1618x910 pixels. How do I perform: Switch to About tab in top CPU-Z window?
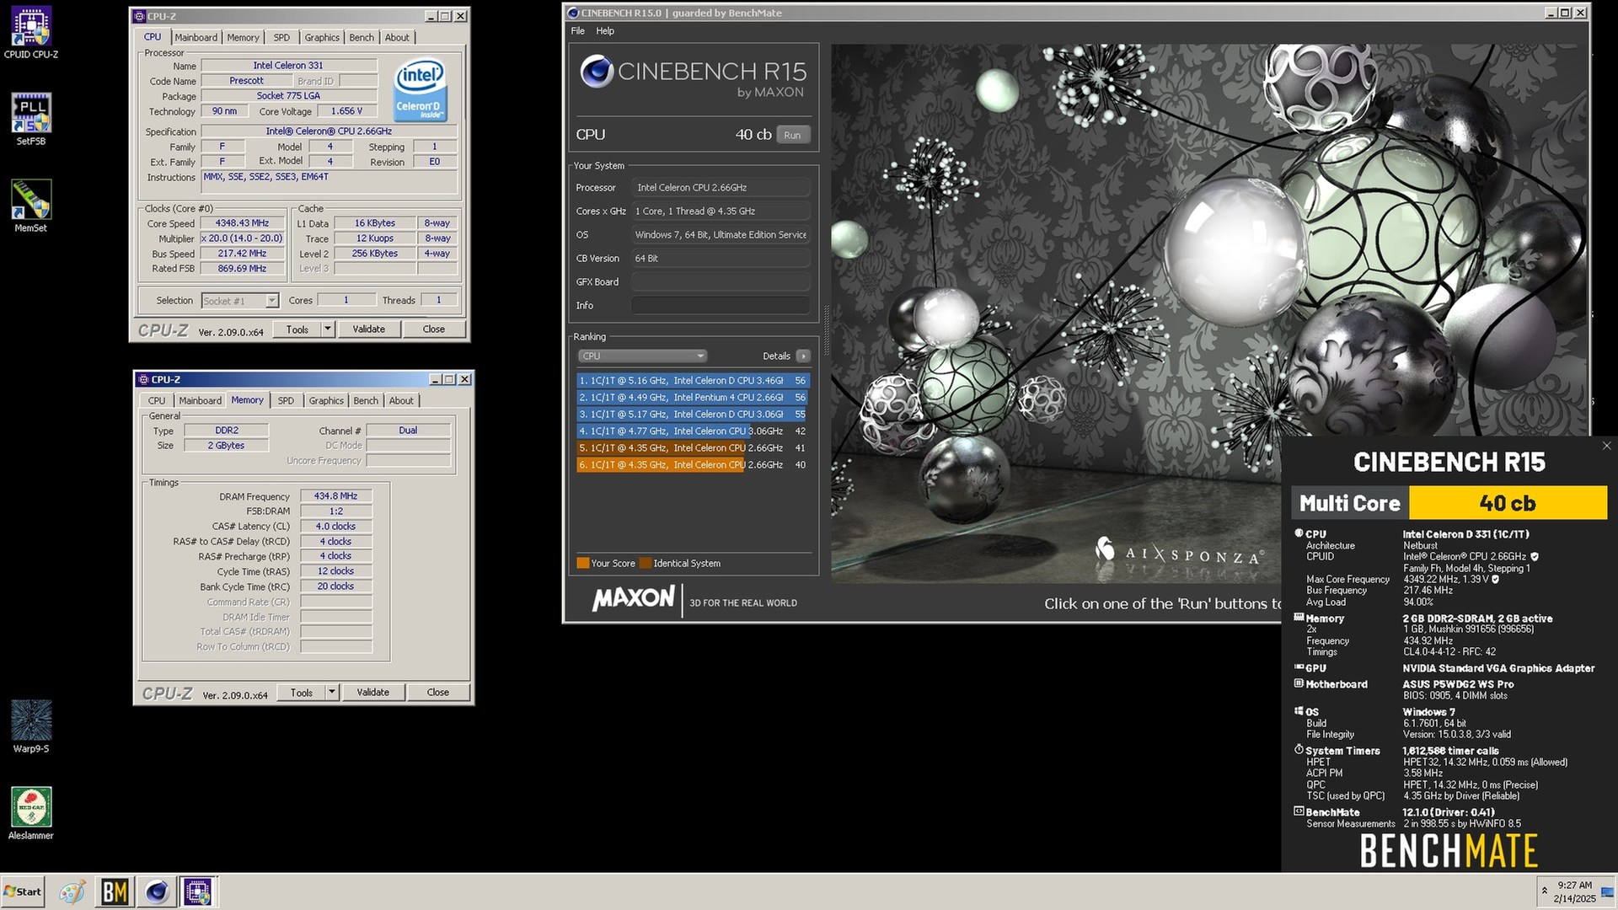(397, 38)
